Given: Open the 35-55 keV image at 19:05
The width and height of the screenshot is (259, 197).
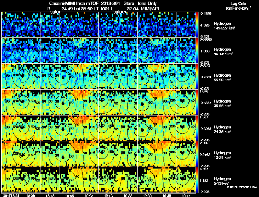Looking at the screenshot, I should (89, 102).
